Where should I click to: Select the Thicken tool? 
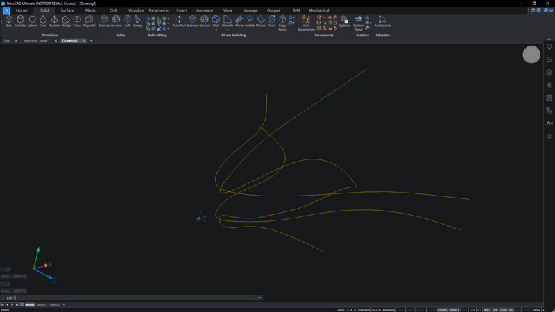[261, 21]
